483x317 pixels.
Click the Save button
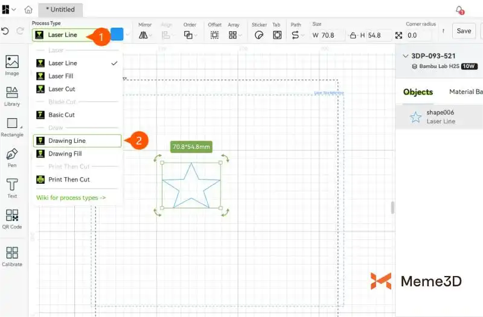464,31
